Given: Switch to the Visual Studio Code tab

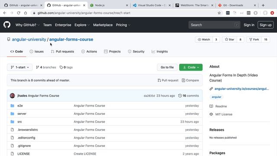Looking at the screenshot, I should pyautogui.click(x=151, y=5).
